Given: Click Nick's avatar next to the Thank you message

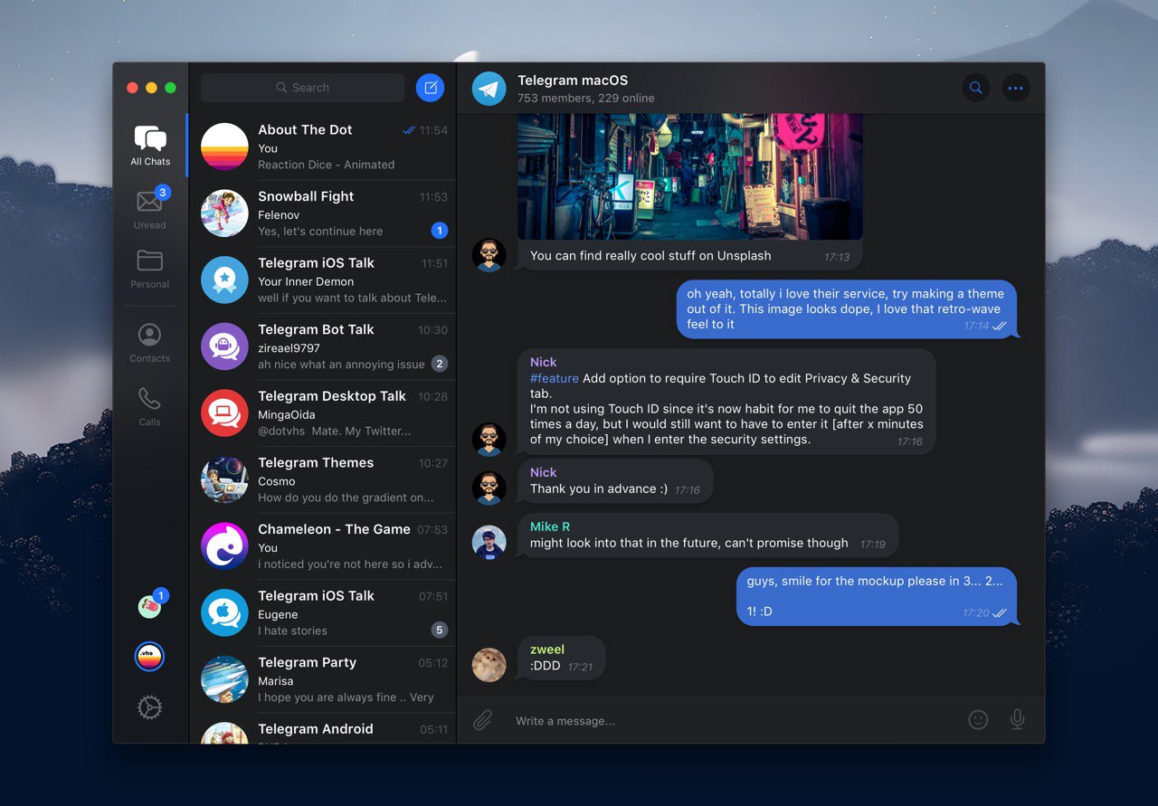Looking at the screenshot, I should (489, 488).
